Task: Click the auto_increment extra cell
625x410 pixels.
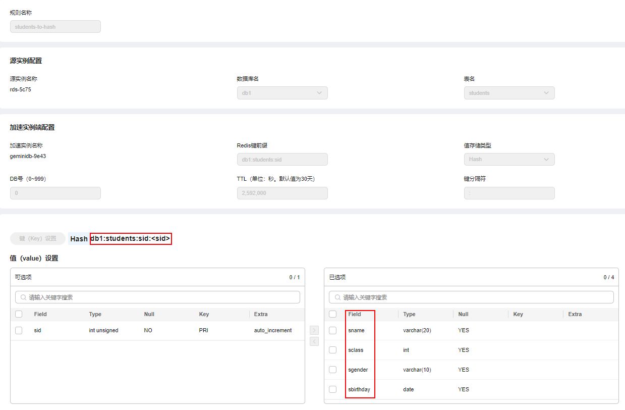Action: pos(273,330)
